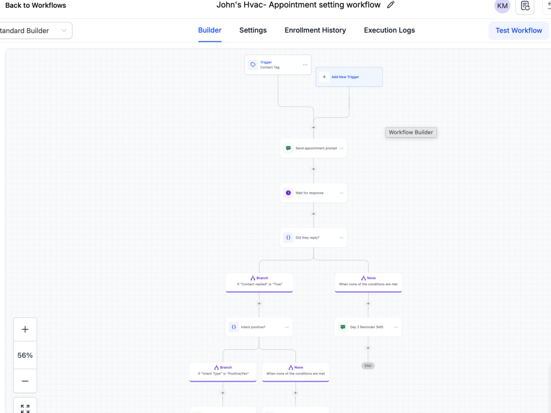The height and width of the screenshot is (413, 551).
Task: Open the Enrollment History tab
Action: [x=315, y=30]
